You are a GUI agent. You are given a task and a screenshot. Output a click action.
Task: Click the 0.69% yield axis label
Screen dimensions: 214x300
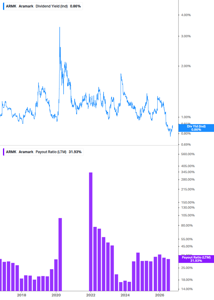(x=186, y=144)
